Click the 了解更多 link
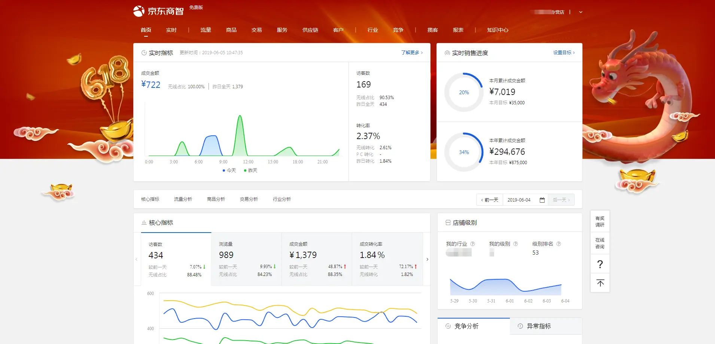Viewport: 715px width, 344px height. [412, 53]
